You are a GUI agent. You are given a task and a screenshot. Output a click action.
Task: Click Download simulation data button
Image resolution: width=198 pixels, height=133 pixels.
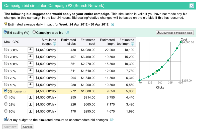tap(175, 33)
